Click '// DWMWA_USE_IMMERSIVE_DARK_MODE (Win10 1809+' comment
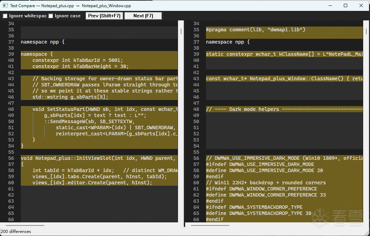The width and height of the screenshot is (370, 236). pyautogui.click(x=284, y=158)
